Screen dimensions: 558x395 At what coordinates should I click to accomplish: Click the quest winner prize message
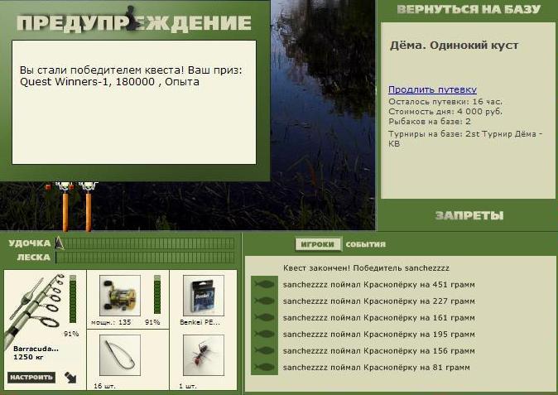[x=131, y=76]
